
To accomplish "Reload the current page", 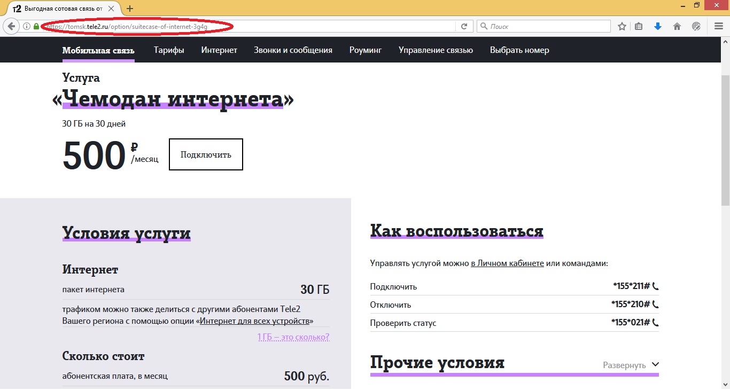I will tap(464, 25).
